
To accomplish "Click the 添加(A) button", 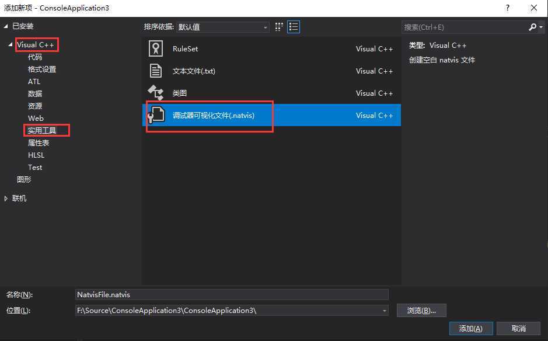I will [471, 328].
